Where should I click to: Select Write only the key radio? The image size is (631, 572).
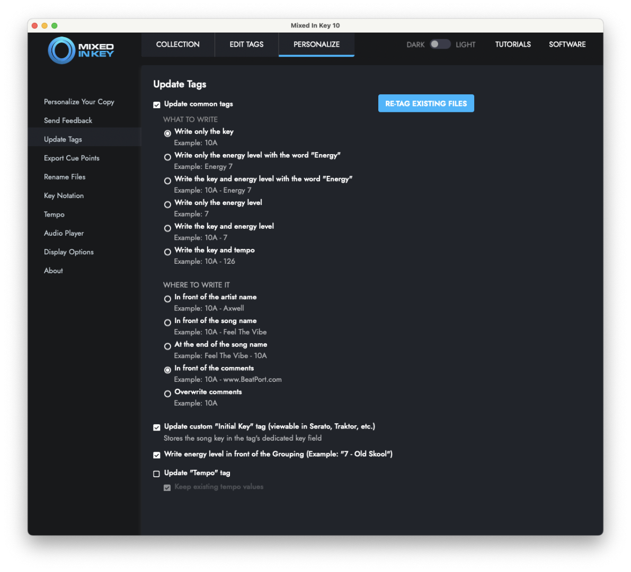pyautogui.click(x=167, y=133)
